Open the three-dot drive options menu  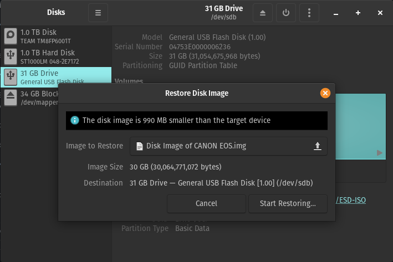click(309, 13)
